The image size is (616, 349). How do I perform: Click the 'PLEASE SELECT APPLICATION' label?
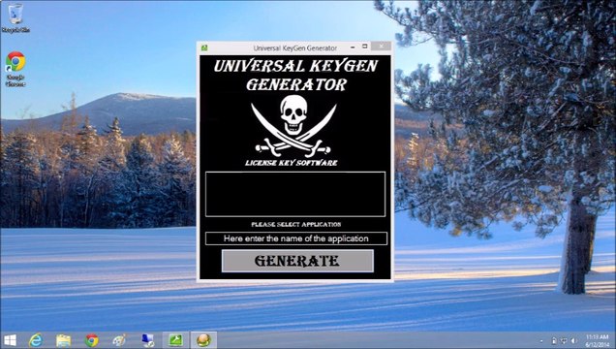pos(296,224)
